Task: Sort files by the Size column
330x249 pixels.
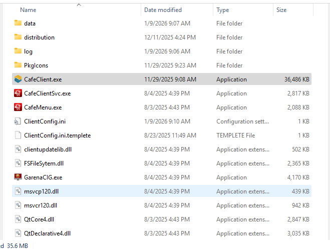Action: tap(281, 10)
